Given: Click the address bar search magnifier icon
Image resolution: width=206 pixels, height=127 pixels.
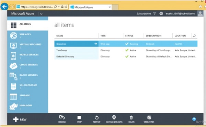Looking at the screenshot, I should (x=55, y=7).
